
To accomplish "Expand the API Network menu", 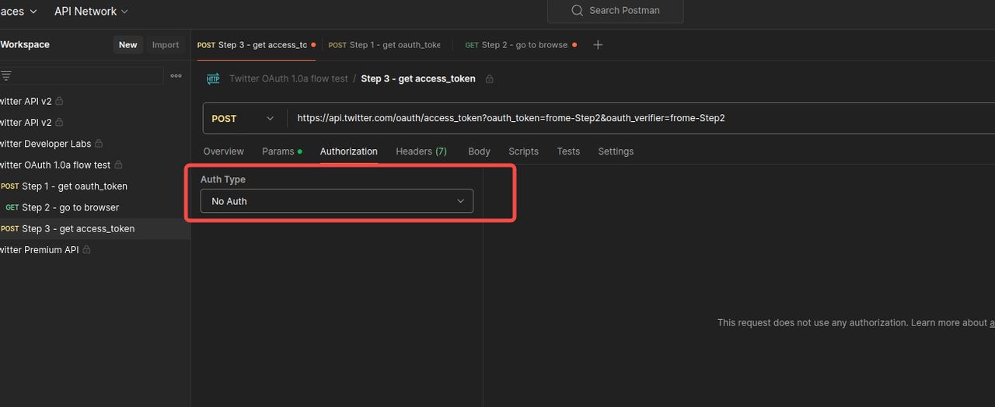I will click(x=91, y=11).
